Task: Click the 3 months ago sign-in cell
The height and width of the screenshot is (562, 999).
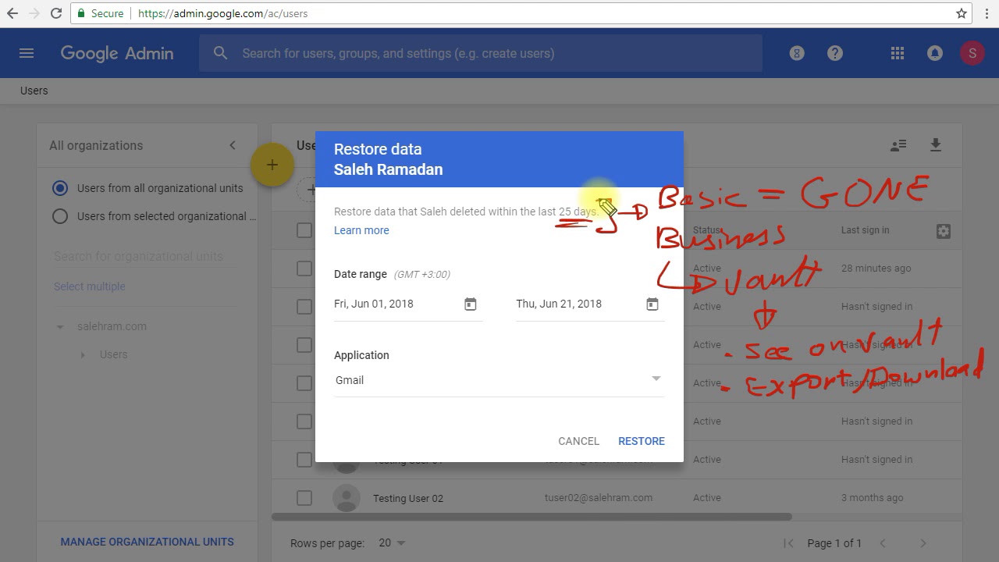Action: (x=873, y=497)
